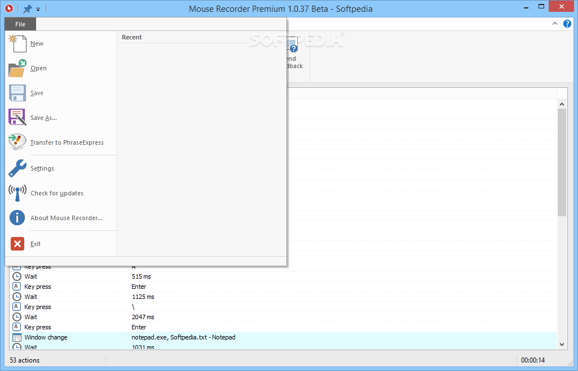
Task: Select the Wait 2047 ms row
Action: pyautogui.click(x=283, y=317)
